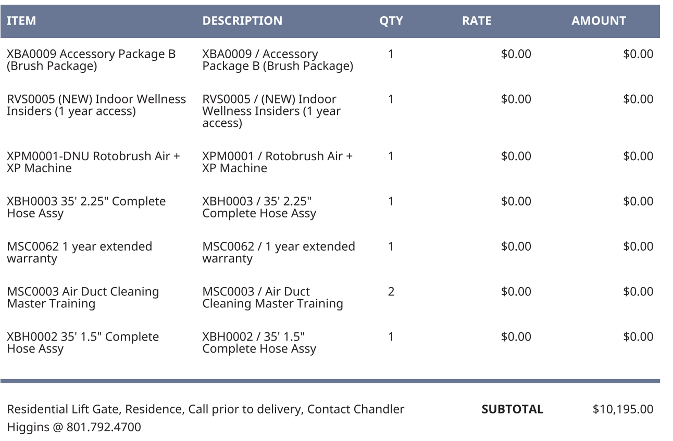
Task: Click the MSC0003 Air Duct Cleaning item
Action: [x=83, y=297]
